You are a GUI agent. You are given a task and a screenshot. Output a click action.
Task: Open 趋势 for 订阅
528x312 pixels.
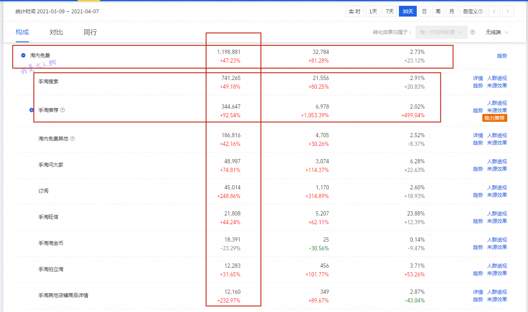478,195
